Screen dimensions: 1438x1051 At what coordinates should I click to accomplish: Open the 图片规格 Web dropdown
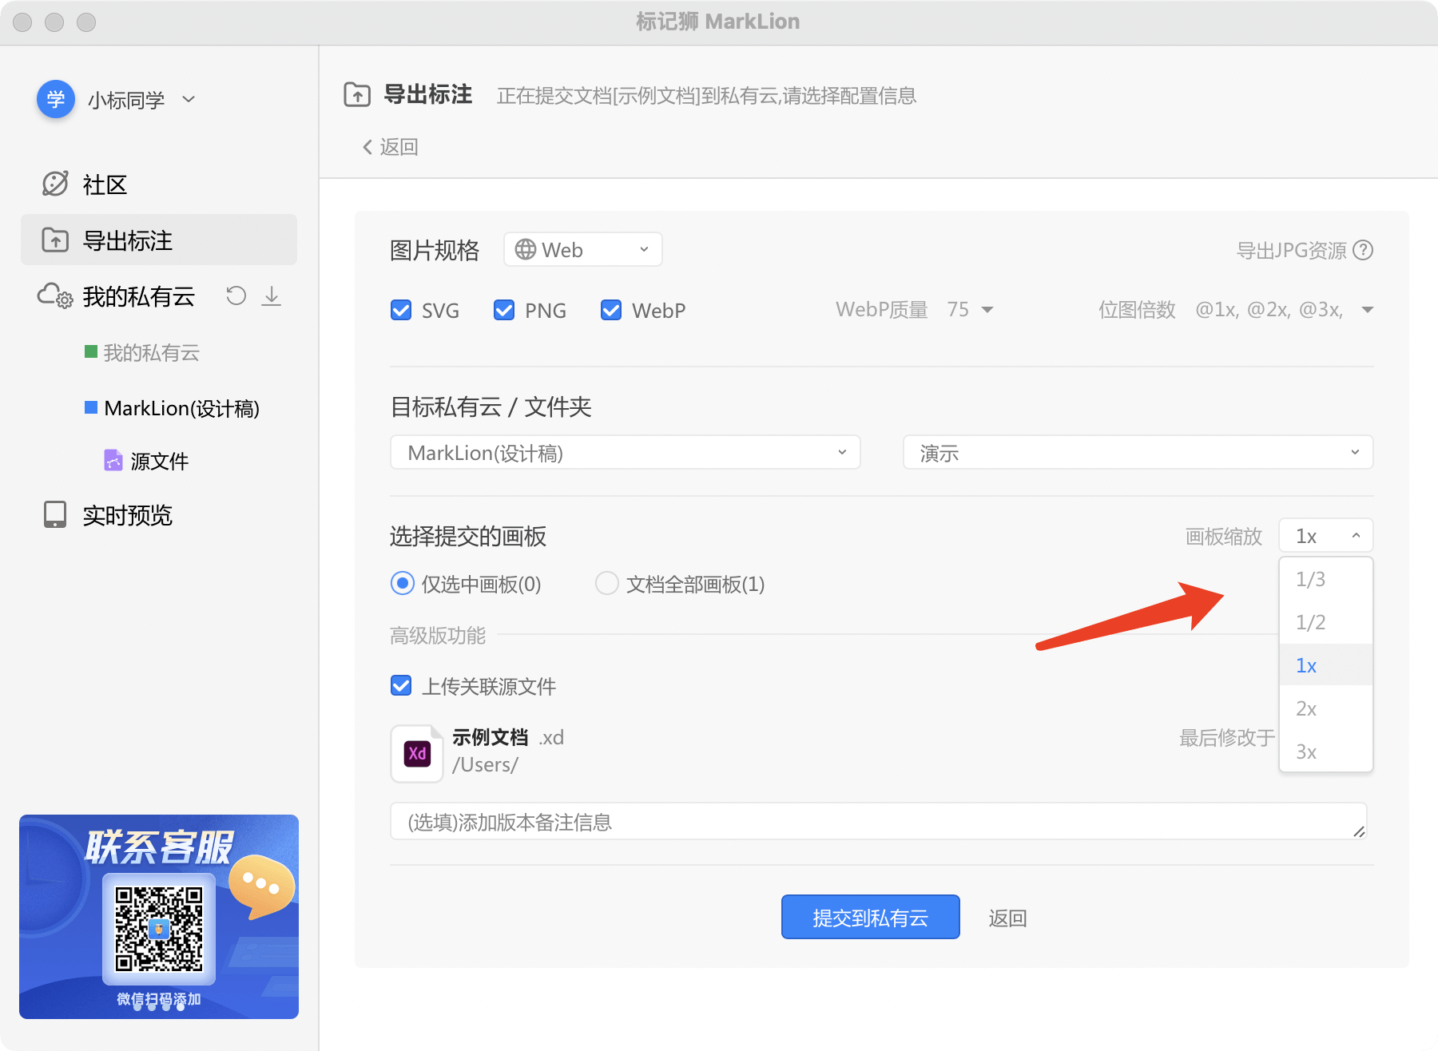[x=582, y=250]
